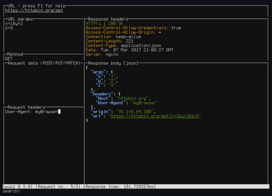
Task: Click the "origin" IP address value
Action: coord(135,112)
